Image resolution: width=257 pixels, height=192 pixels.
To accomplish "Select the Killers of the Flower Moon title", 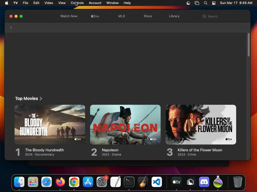I will click(x=200, y=150).
